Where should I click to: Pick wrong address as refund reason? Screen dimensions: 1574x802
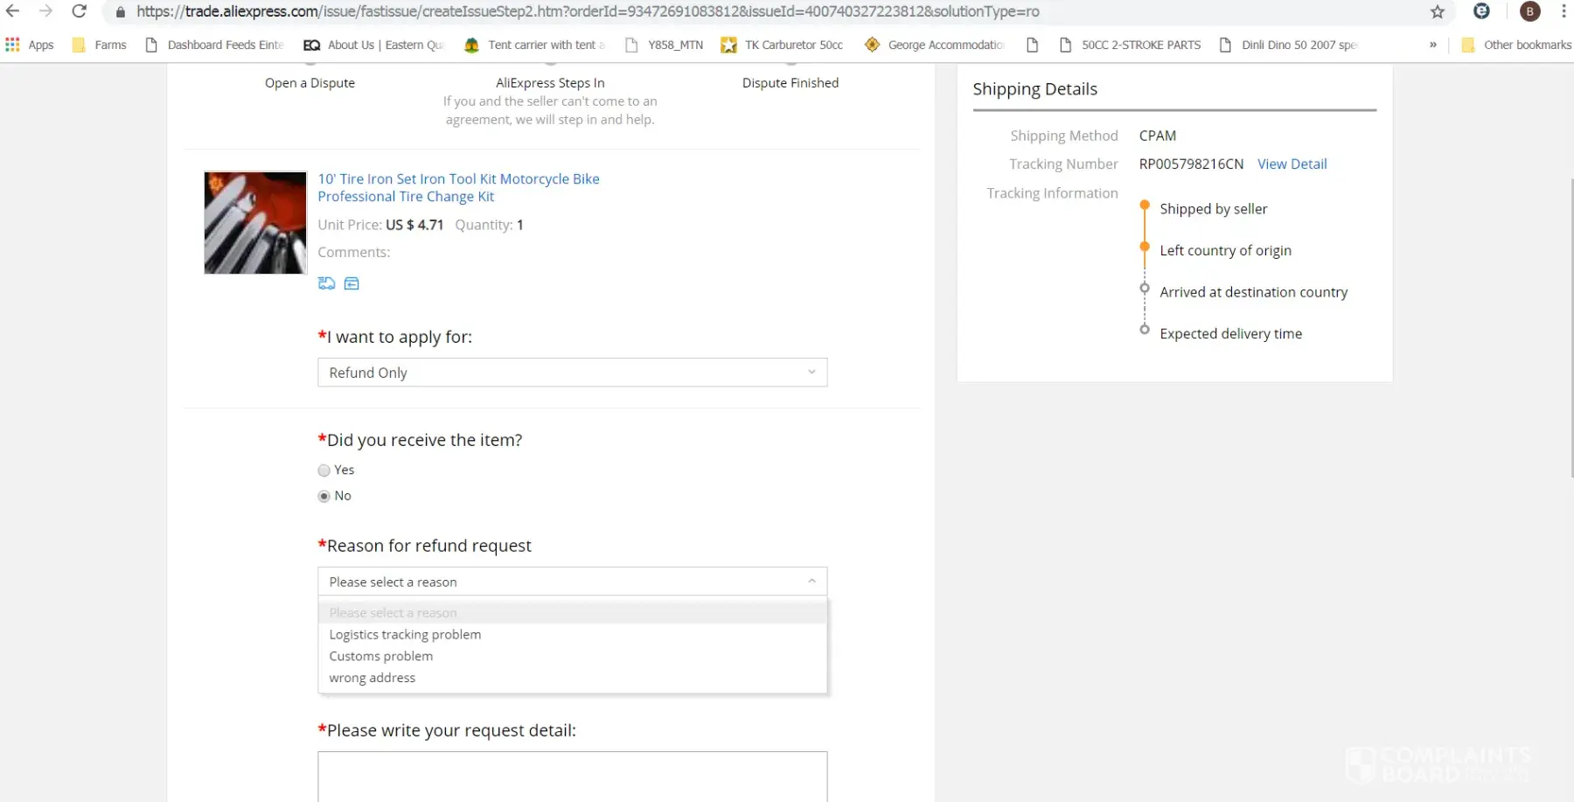point(372,678)
